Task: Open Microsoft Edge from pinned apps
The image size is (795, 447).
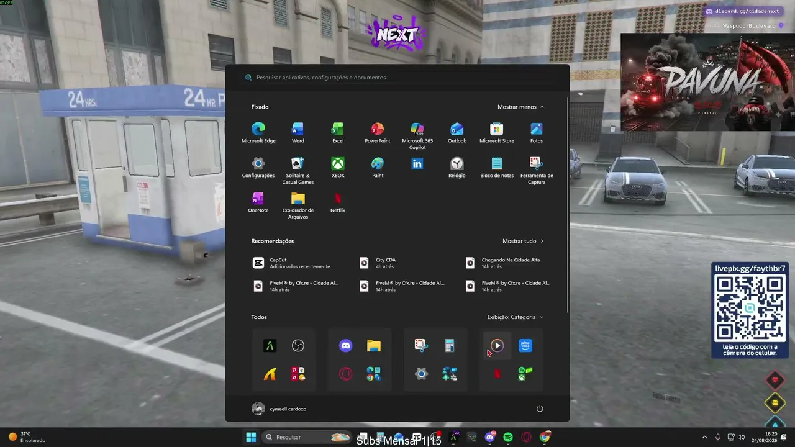Action: tap(258, 133)
